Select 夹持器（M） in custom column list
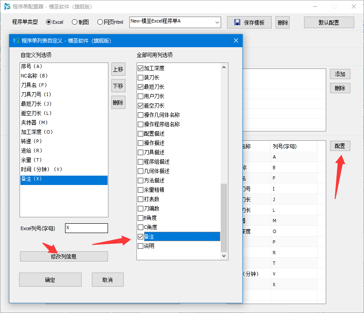This screenshot has width=364, height=313. (x=64, y=122)
